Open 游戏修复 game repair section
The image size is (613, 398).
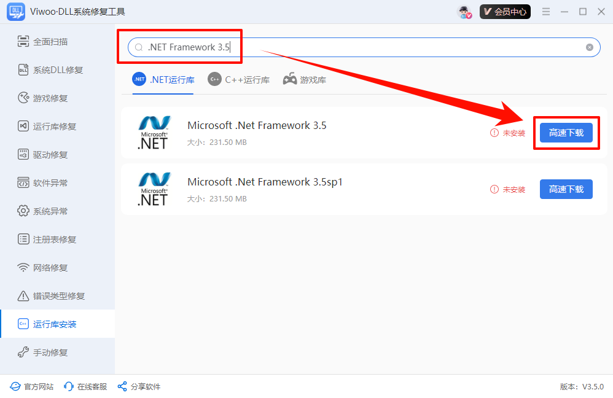pyautogui.click(x=50, y=98)
